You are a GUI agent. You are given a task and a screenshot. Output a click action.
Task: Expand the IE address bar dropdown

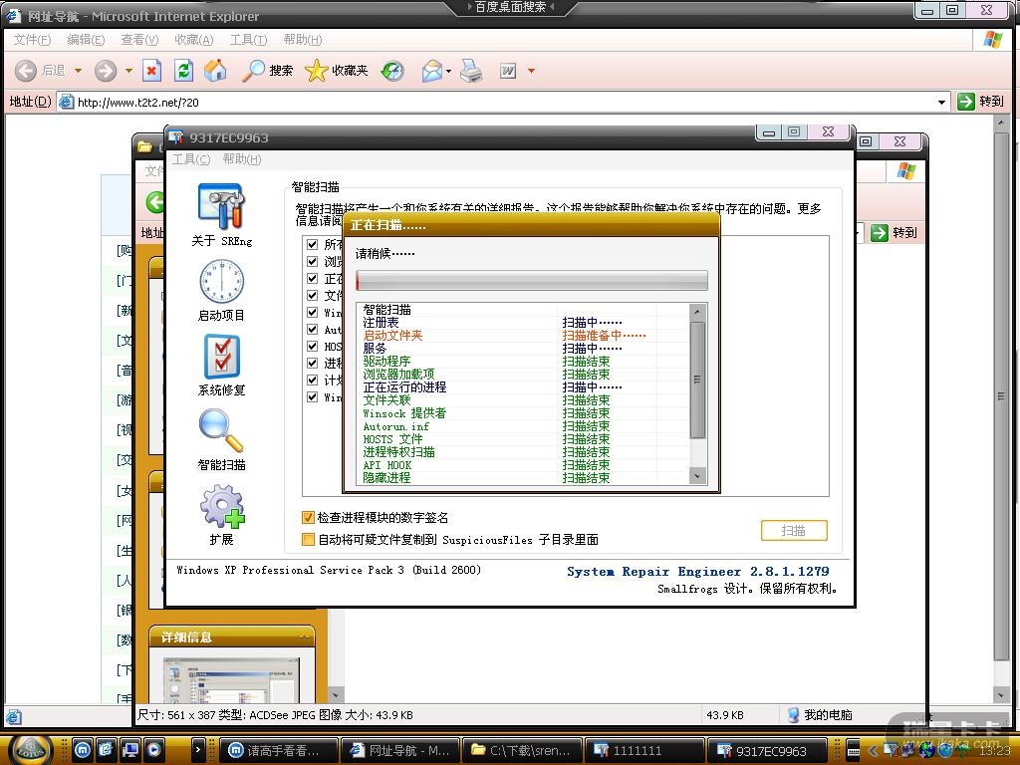point(942,102)
